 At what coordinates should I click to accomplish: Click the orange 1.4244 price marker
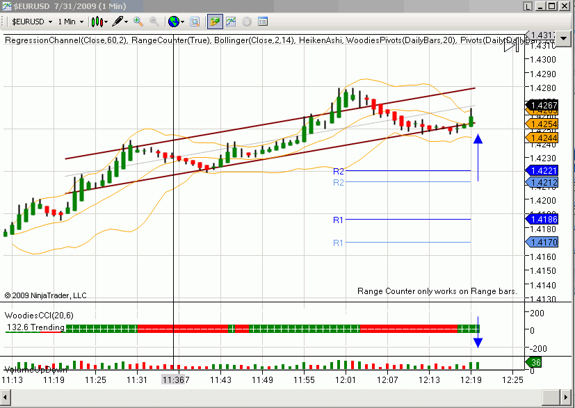pos(542,138)
